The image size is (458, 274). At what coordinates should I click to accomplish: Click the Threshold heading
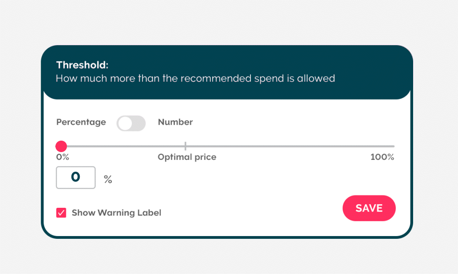pyautogui.click(x=82, y=65)
